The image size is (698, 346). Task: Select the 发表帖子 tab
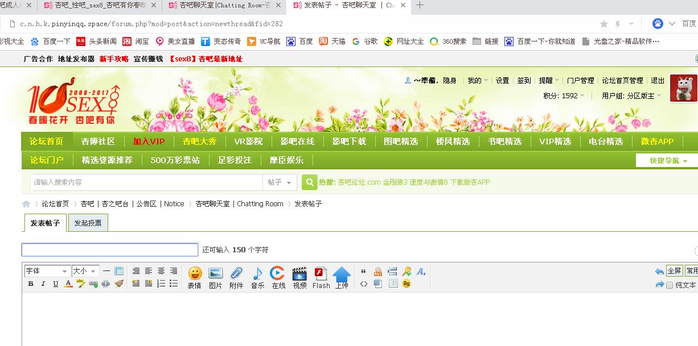(x=46, y=223)
